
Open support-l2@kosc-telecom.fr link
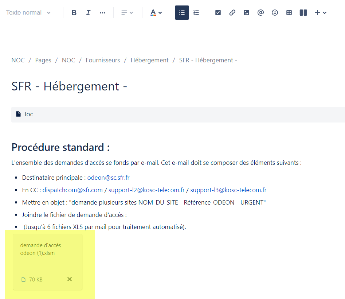pos(146,190)
